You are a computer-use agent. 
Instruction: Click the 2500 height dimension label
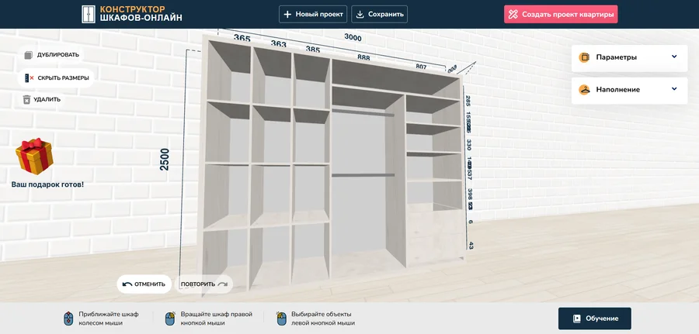click(x=165, y=159)
